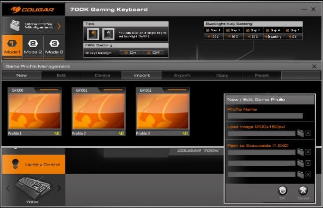Click Copy in profile management toolbar
The width and height of the screenshot is (323, 208).
pyautogui.click(x=222, y=75)
